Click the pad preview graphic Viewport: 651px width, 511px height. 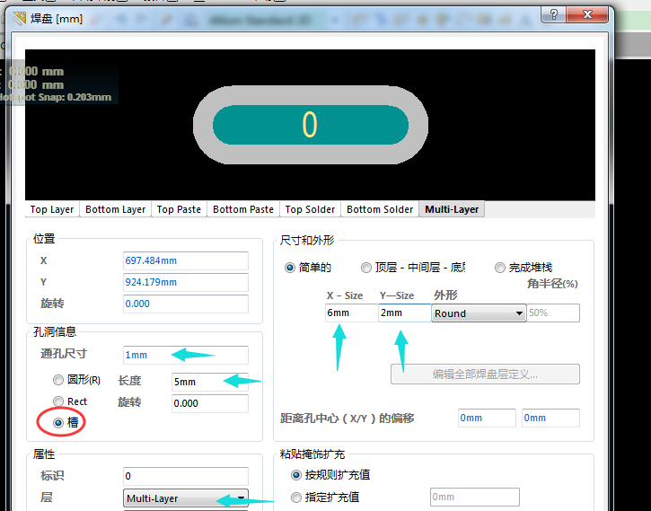coord(310,125)
